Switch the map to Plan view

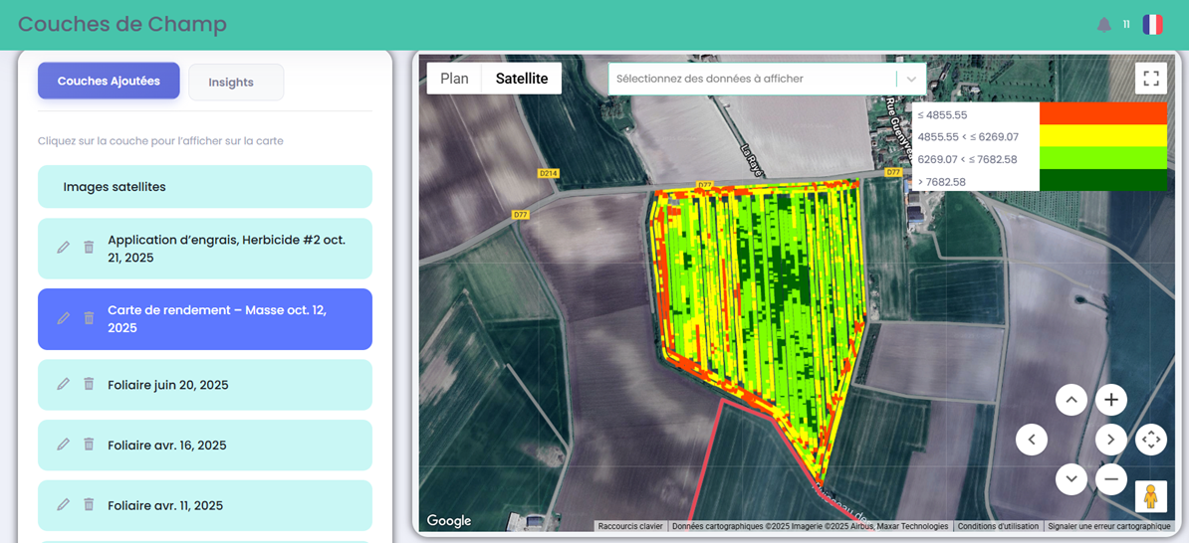454,79
